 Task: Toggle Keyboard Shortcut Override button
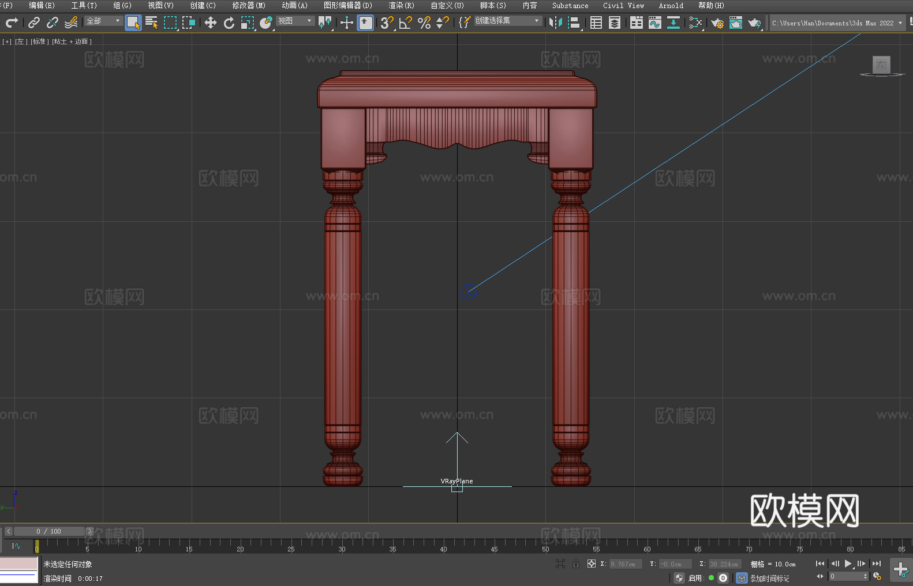coord(365,22)
